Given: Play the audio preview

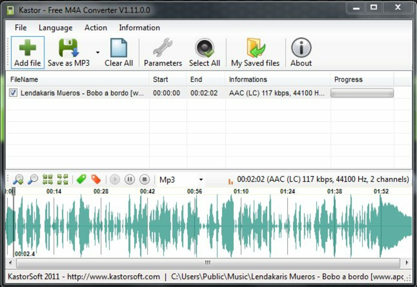Looking at the screenshot, I should (115, 179).
